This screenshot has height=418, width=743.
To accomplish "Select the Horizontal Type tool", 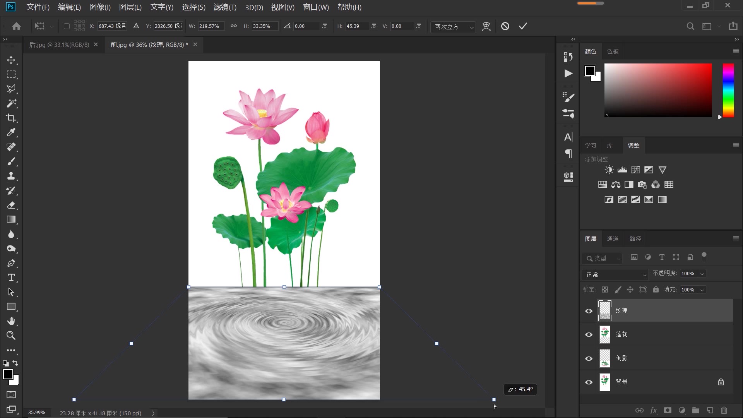I will (11, 278).
